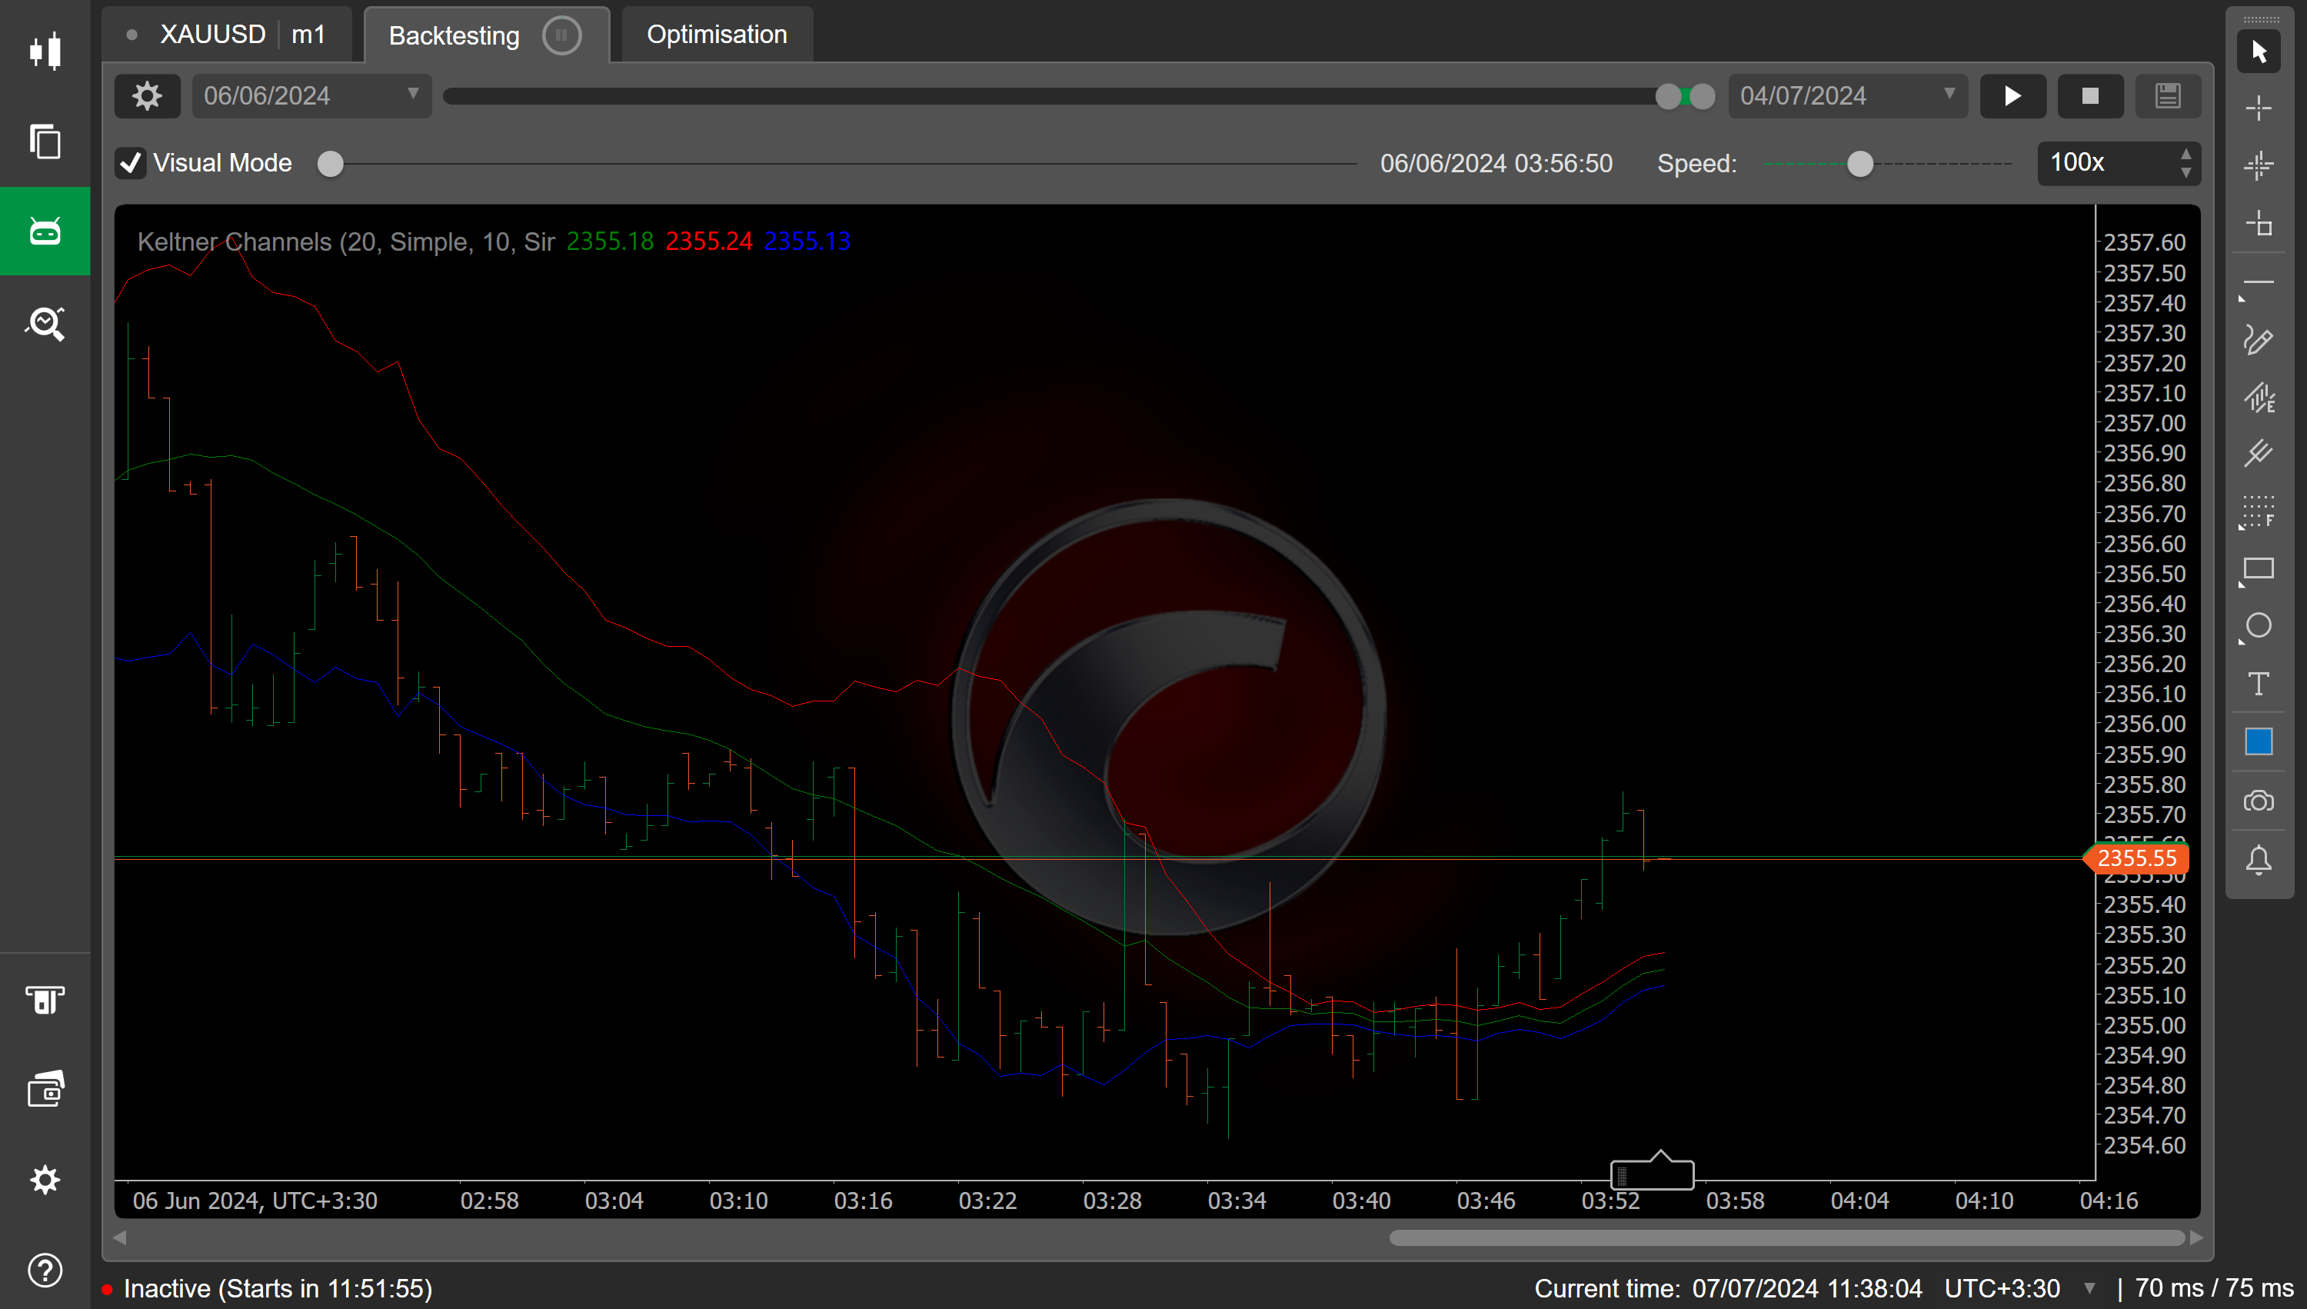
Task: Click the Visual Mode progress slider handle
Action: 331,164
